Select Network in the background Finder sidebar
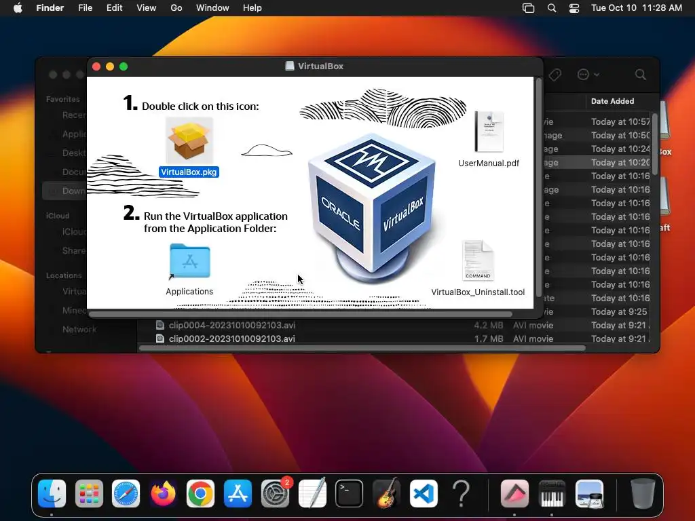695x521 pixels. [x=79, y=329]
